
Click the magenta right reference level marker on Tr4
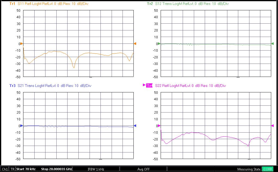click(273, 126)
